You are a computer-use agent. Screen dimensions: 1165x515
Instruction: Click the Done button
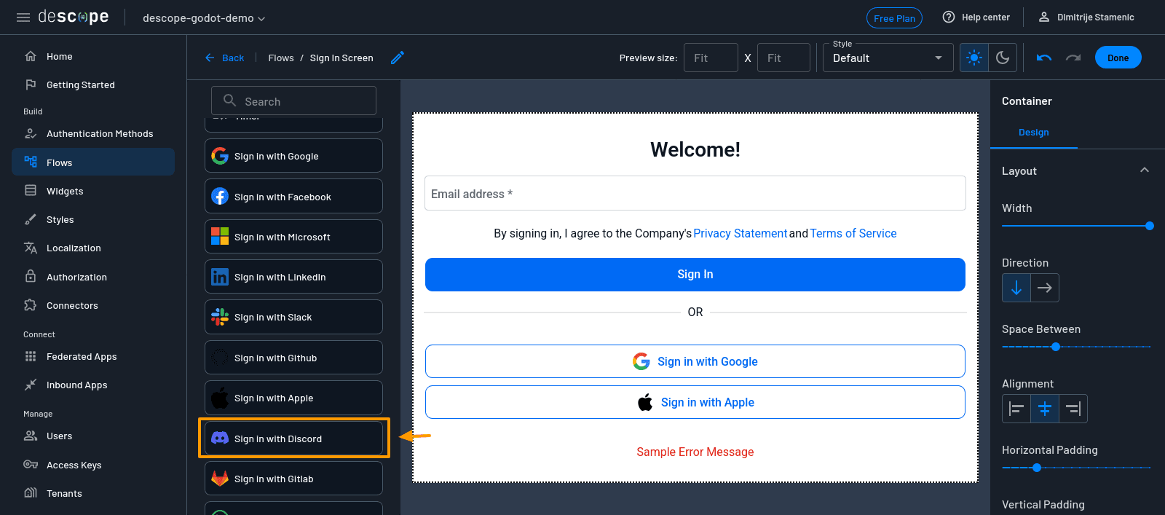[x=1118, y=58]
